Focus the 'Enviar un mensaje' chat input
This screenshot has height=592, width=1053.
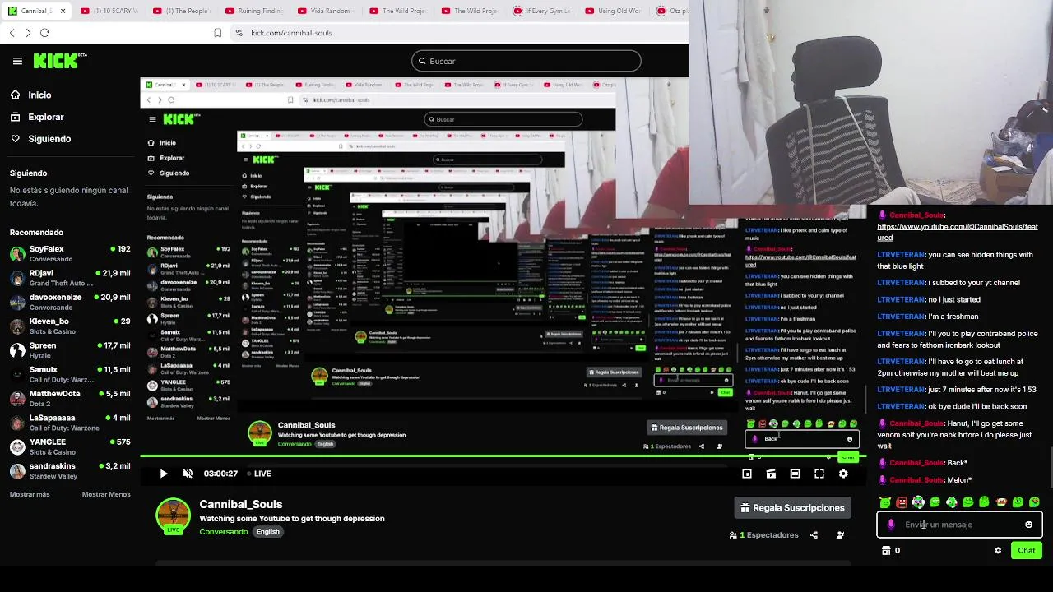(x=958, y=525)
